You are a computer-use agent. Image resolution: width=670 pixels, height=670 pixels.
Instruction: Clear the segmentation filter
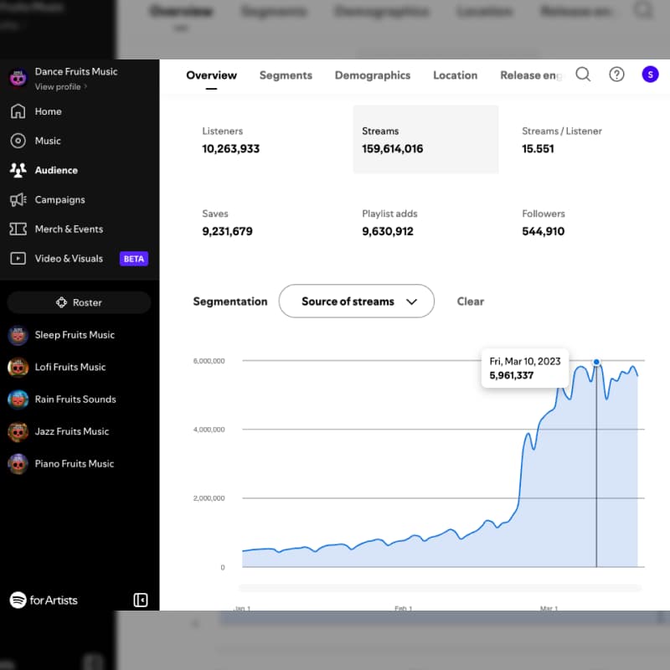470,301
